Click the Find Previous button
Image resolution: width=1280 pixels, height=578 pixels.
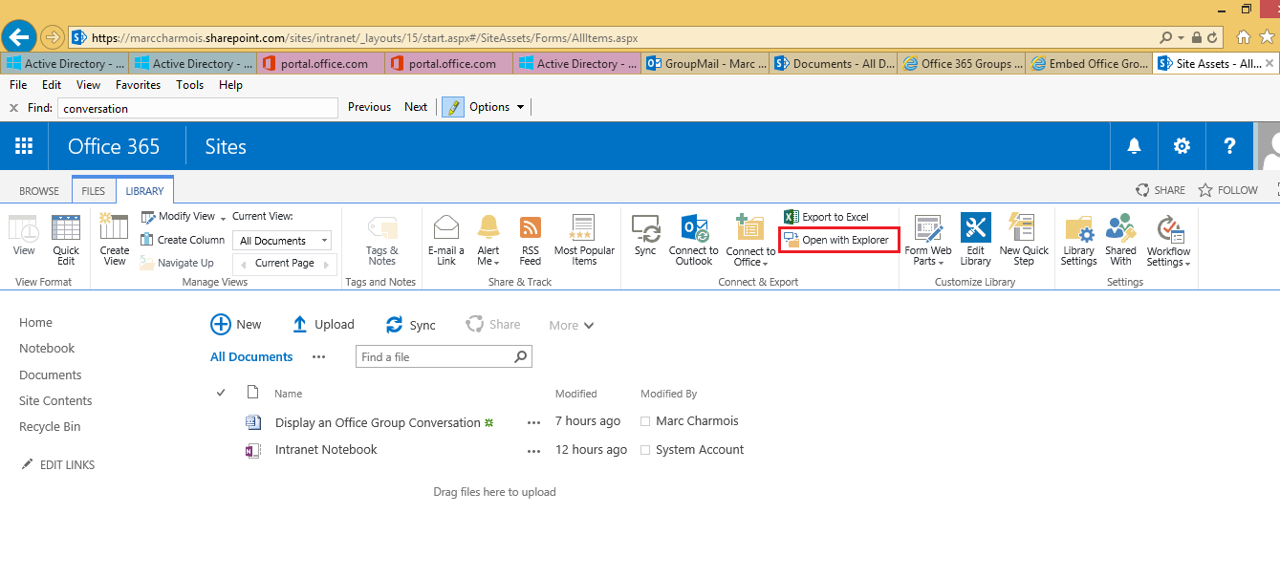tap(369, 107)
